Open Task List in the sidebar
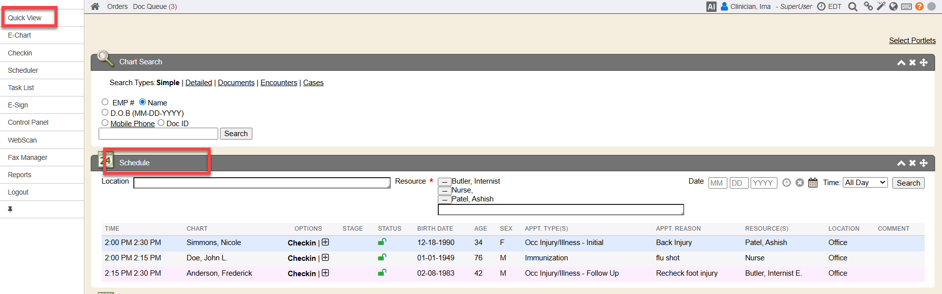942x294 pixels. (21, 88)
